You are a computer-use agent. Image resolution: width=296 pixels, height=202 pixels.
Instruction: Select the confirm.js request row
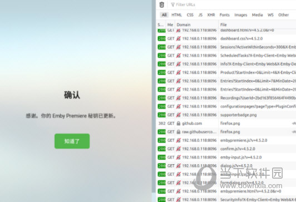point(226,149)
